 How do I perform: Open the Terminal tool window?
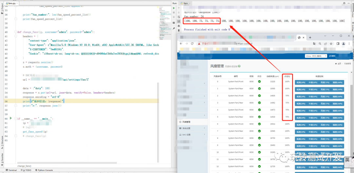coord(11,170)
